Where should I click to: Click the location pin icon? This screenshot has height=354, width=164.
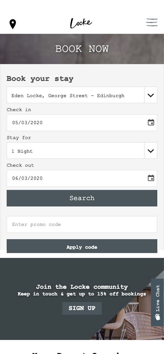pos(13,24)
